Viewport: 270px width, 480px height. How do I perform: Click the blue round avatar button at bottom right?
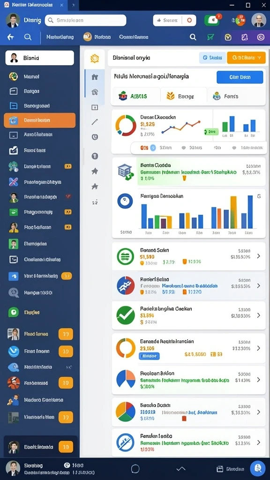point(257,468)
